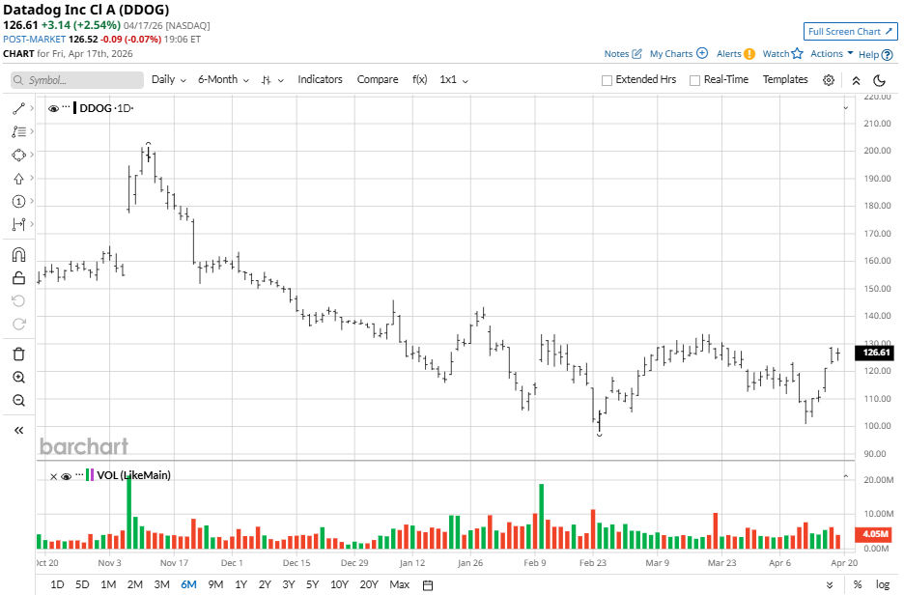Open chart settings gear icon
904x595 pixels.
coord(829,80)
